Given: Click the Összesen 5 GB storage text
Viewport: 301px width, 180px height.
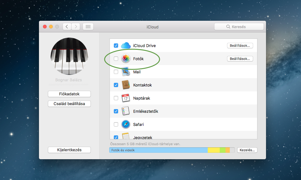Looking at the screenshot, I should click(145, 144).
